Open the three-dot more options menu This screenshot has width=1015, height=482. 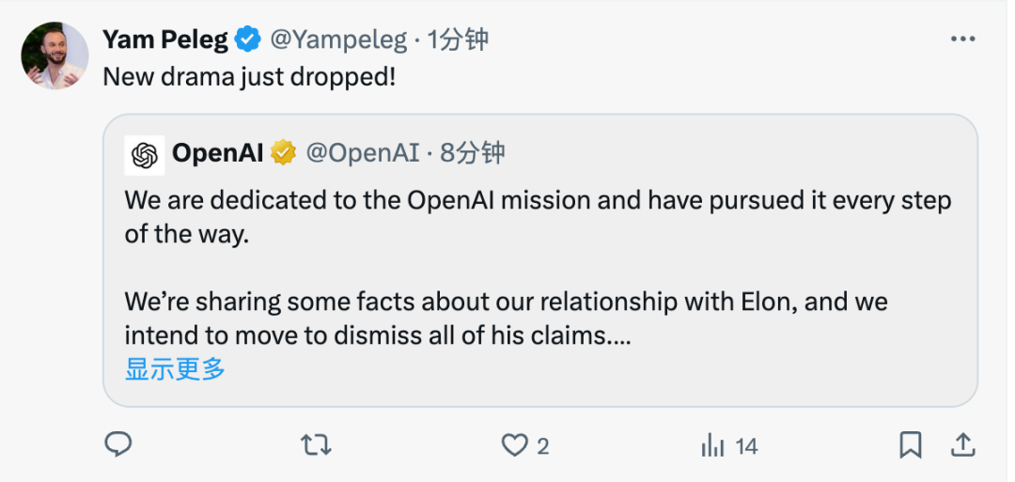[x=962, y=39]
